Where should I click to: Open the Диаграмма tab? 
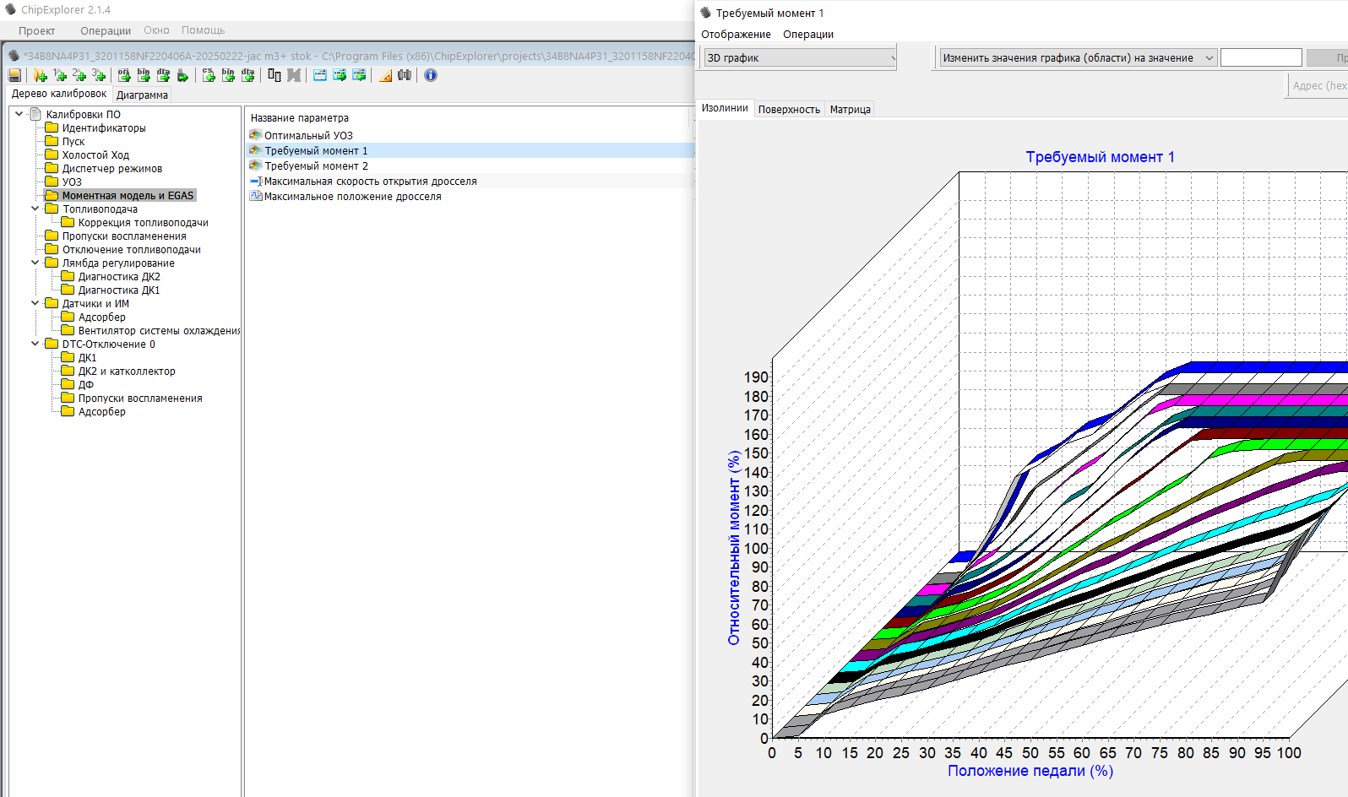142,95
